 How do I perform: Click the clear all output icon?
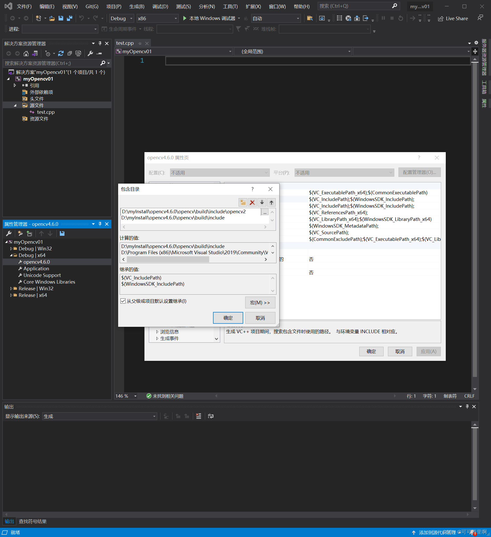pos(198,416)
